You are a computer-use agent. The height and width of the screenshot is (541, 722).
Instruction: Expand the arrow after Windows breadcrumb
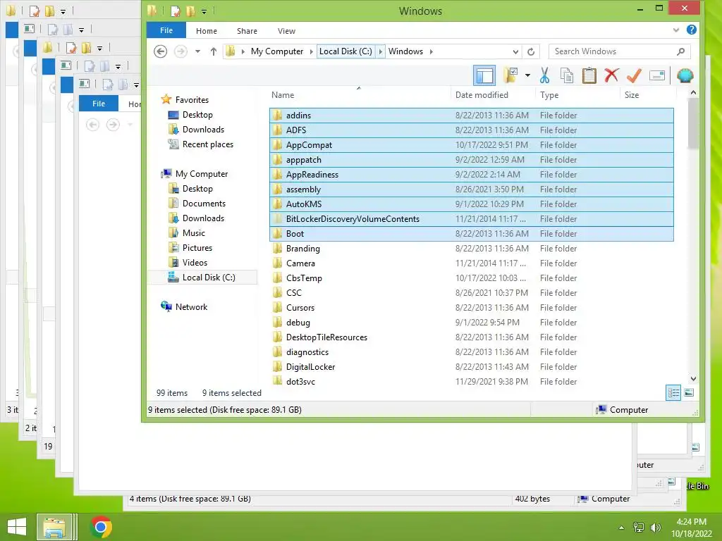pyautogui.click(x=431, y=51)
